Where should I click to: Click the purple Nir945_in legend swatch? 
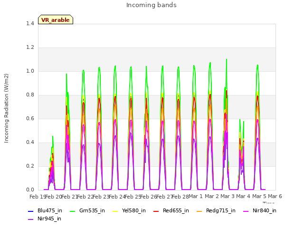(x=31, y=219)
